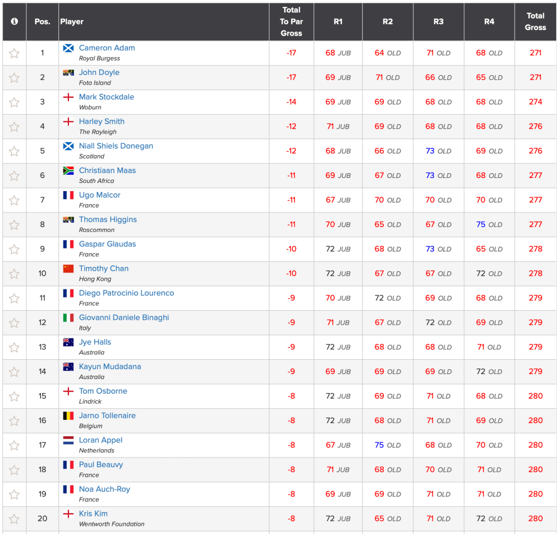Open Diego Patrocinio Lourenco player link

[x=126, y=293]
